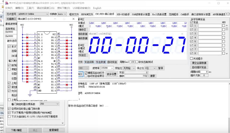Click the red LED on pin P1.1

pyautogui.click(x=27, y=37)
